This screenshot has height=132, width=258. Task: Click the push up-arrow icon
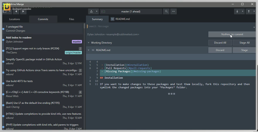click(249, 11)
